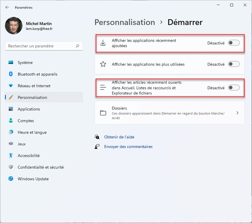Image resolution: width=252 pixels, height=223 pixels.
Task: Expand the Dossiers chevron arrow
Action: click(x=237, y=113)
